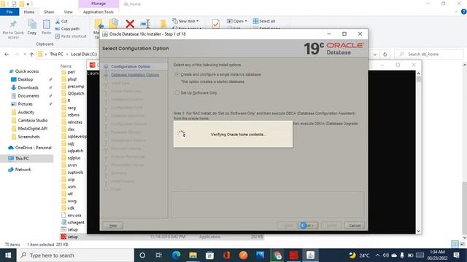Click Configuration Option step
The width and height of the screenshot is (467, 262).
[131, 66]
